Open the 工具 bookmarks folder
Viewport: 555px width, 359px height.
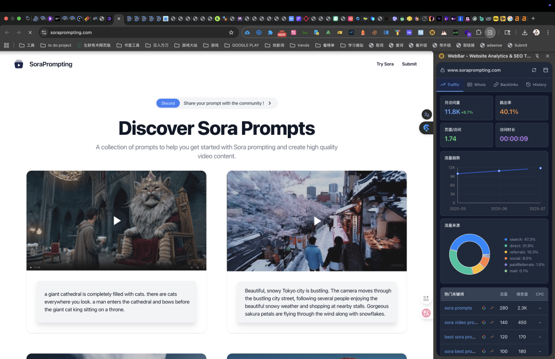coord(27,45)
